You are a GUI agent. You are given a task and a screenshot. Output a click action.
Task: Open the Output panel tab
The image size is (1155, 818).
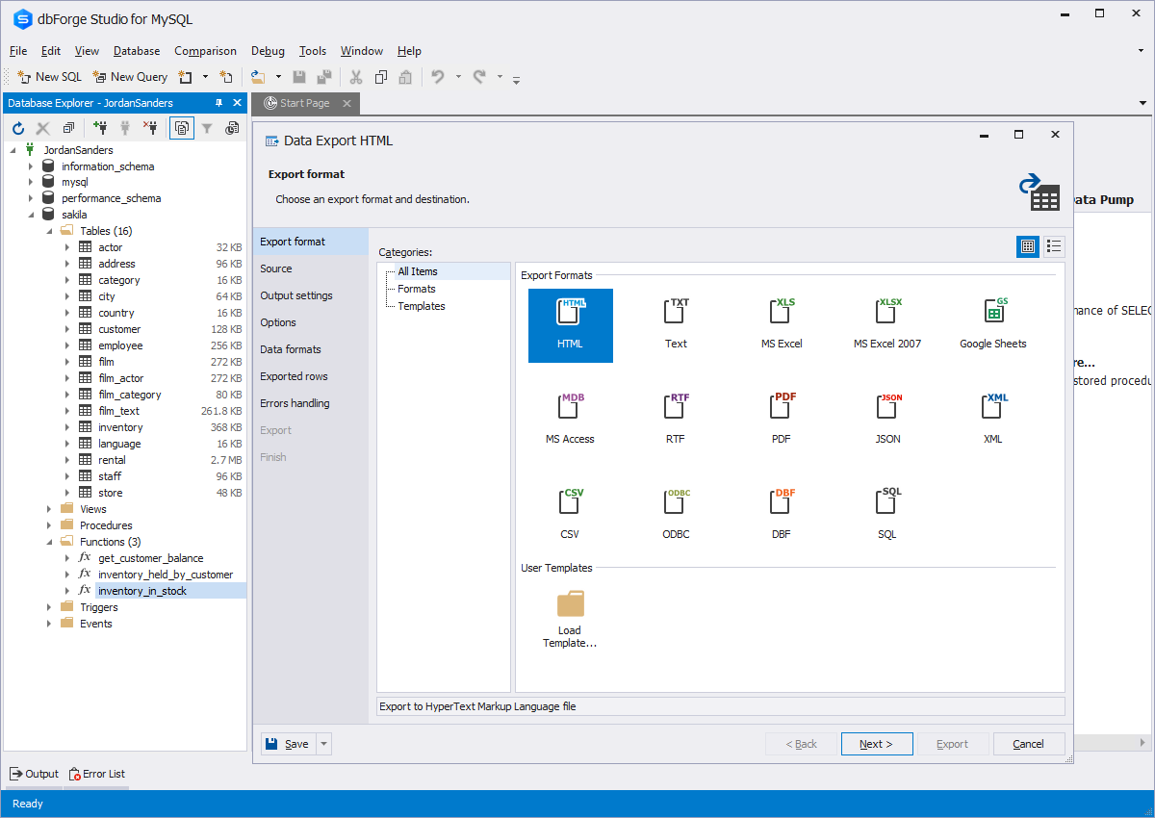[35, 774]
